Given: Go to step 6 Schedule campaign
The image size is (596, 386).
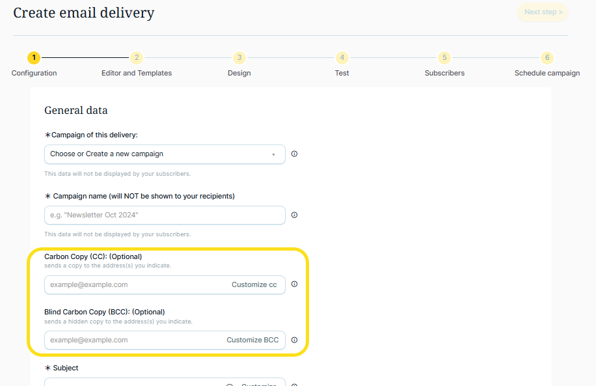Looking at the screenshot, I should click(x=547, y=58).
